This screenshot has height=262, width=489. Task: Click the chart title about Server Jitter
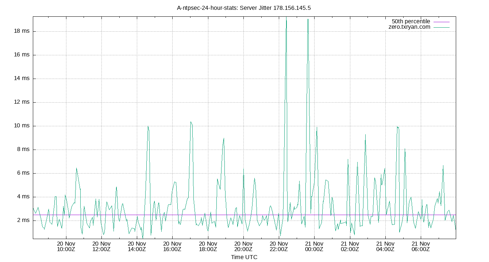pyautogui.click(x=244, y=8)
